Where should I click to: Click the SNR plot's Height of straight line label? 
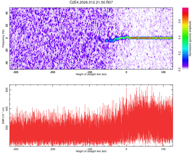coord(91,151)
